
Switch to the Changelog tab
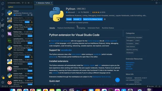[81, 28]
